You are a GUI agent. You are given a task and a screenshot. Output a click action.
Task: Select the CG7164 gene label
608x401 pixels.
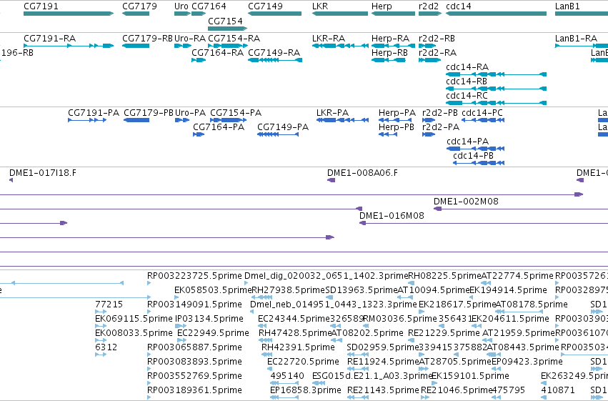click(209, 6)
